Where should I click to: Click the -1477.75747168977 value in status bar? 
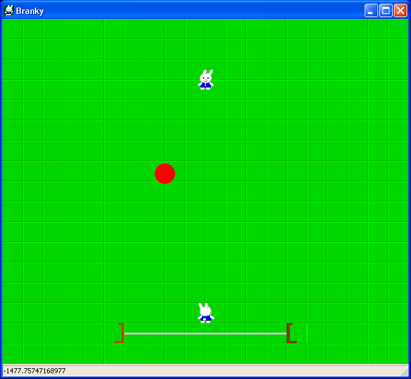(35, 371)
